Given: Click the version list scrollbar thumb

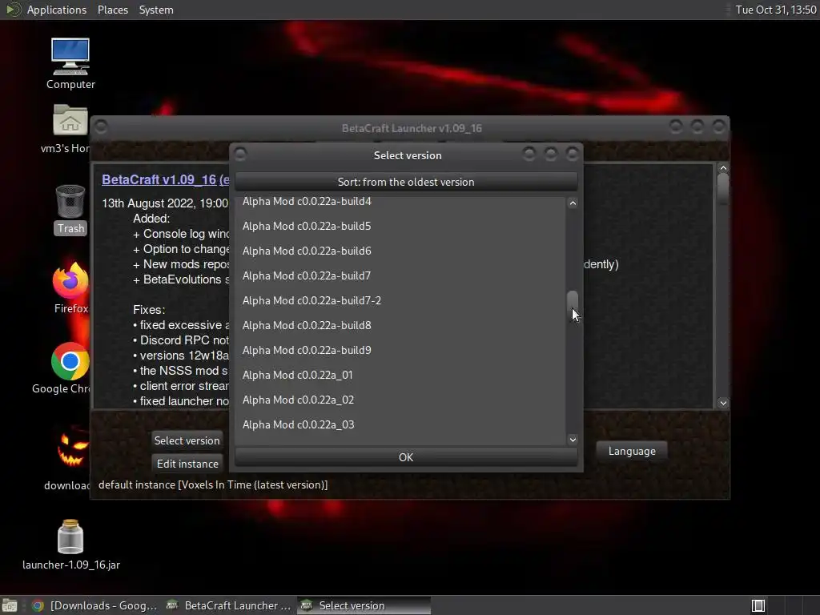Looking at the screenshot, I should point(573,305).
